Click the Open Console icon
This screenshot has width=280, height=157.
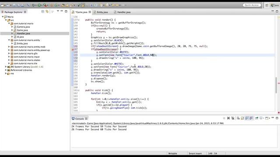[266, 118]
